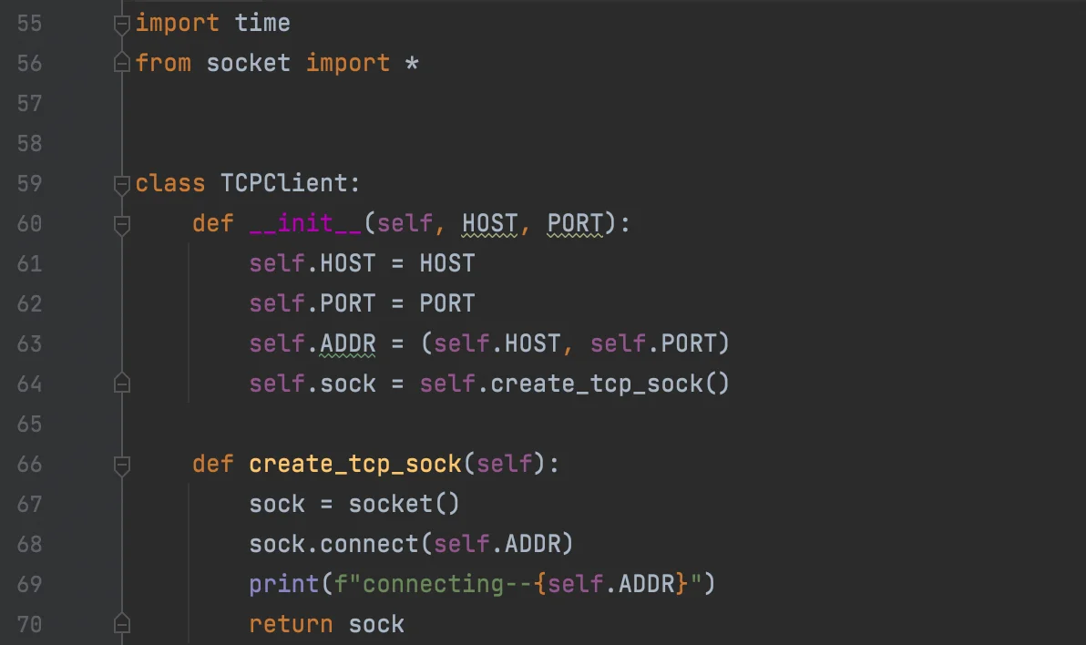Click the TCPClient class name
1086x645 pixels.
[x=284, y=184]
